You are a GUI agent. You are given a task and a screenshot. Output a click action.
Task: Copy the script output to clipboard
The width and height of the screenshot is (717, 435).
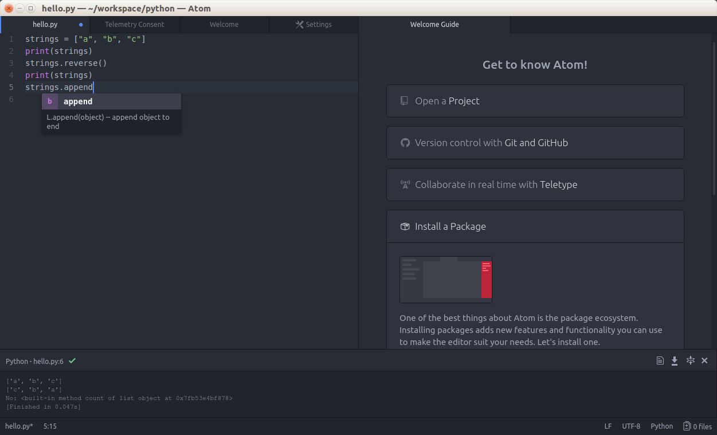tap(660, 360)
